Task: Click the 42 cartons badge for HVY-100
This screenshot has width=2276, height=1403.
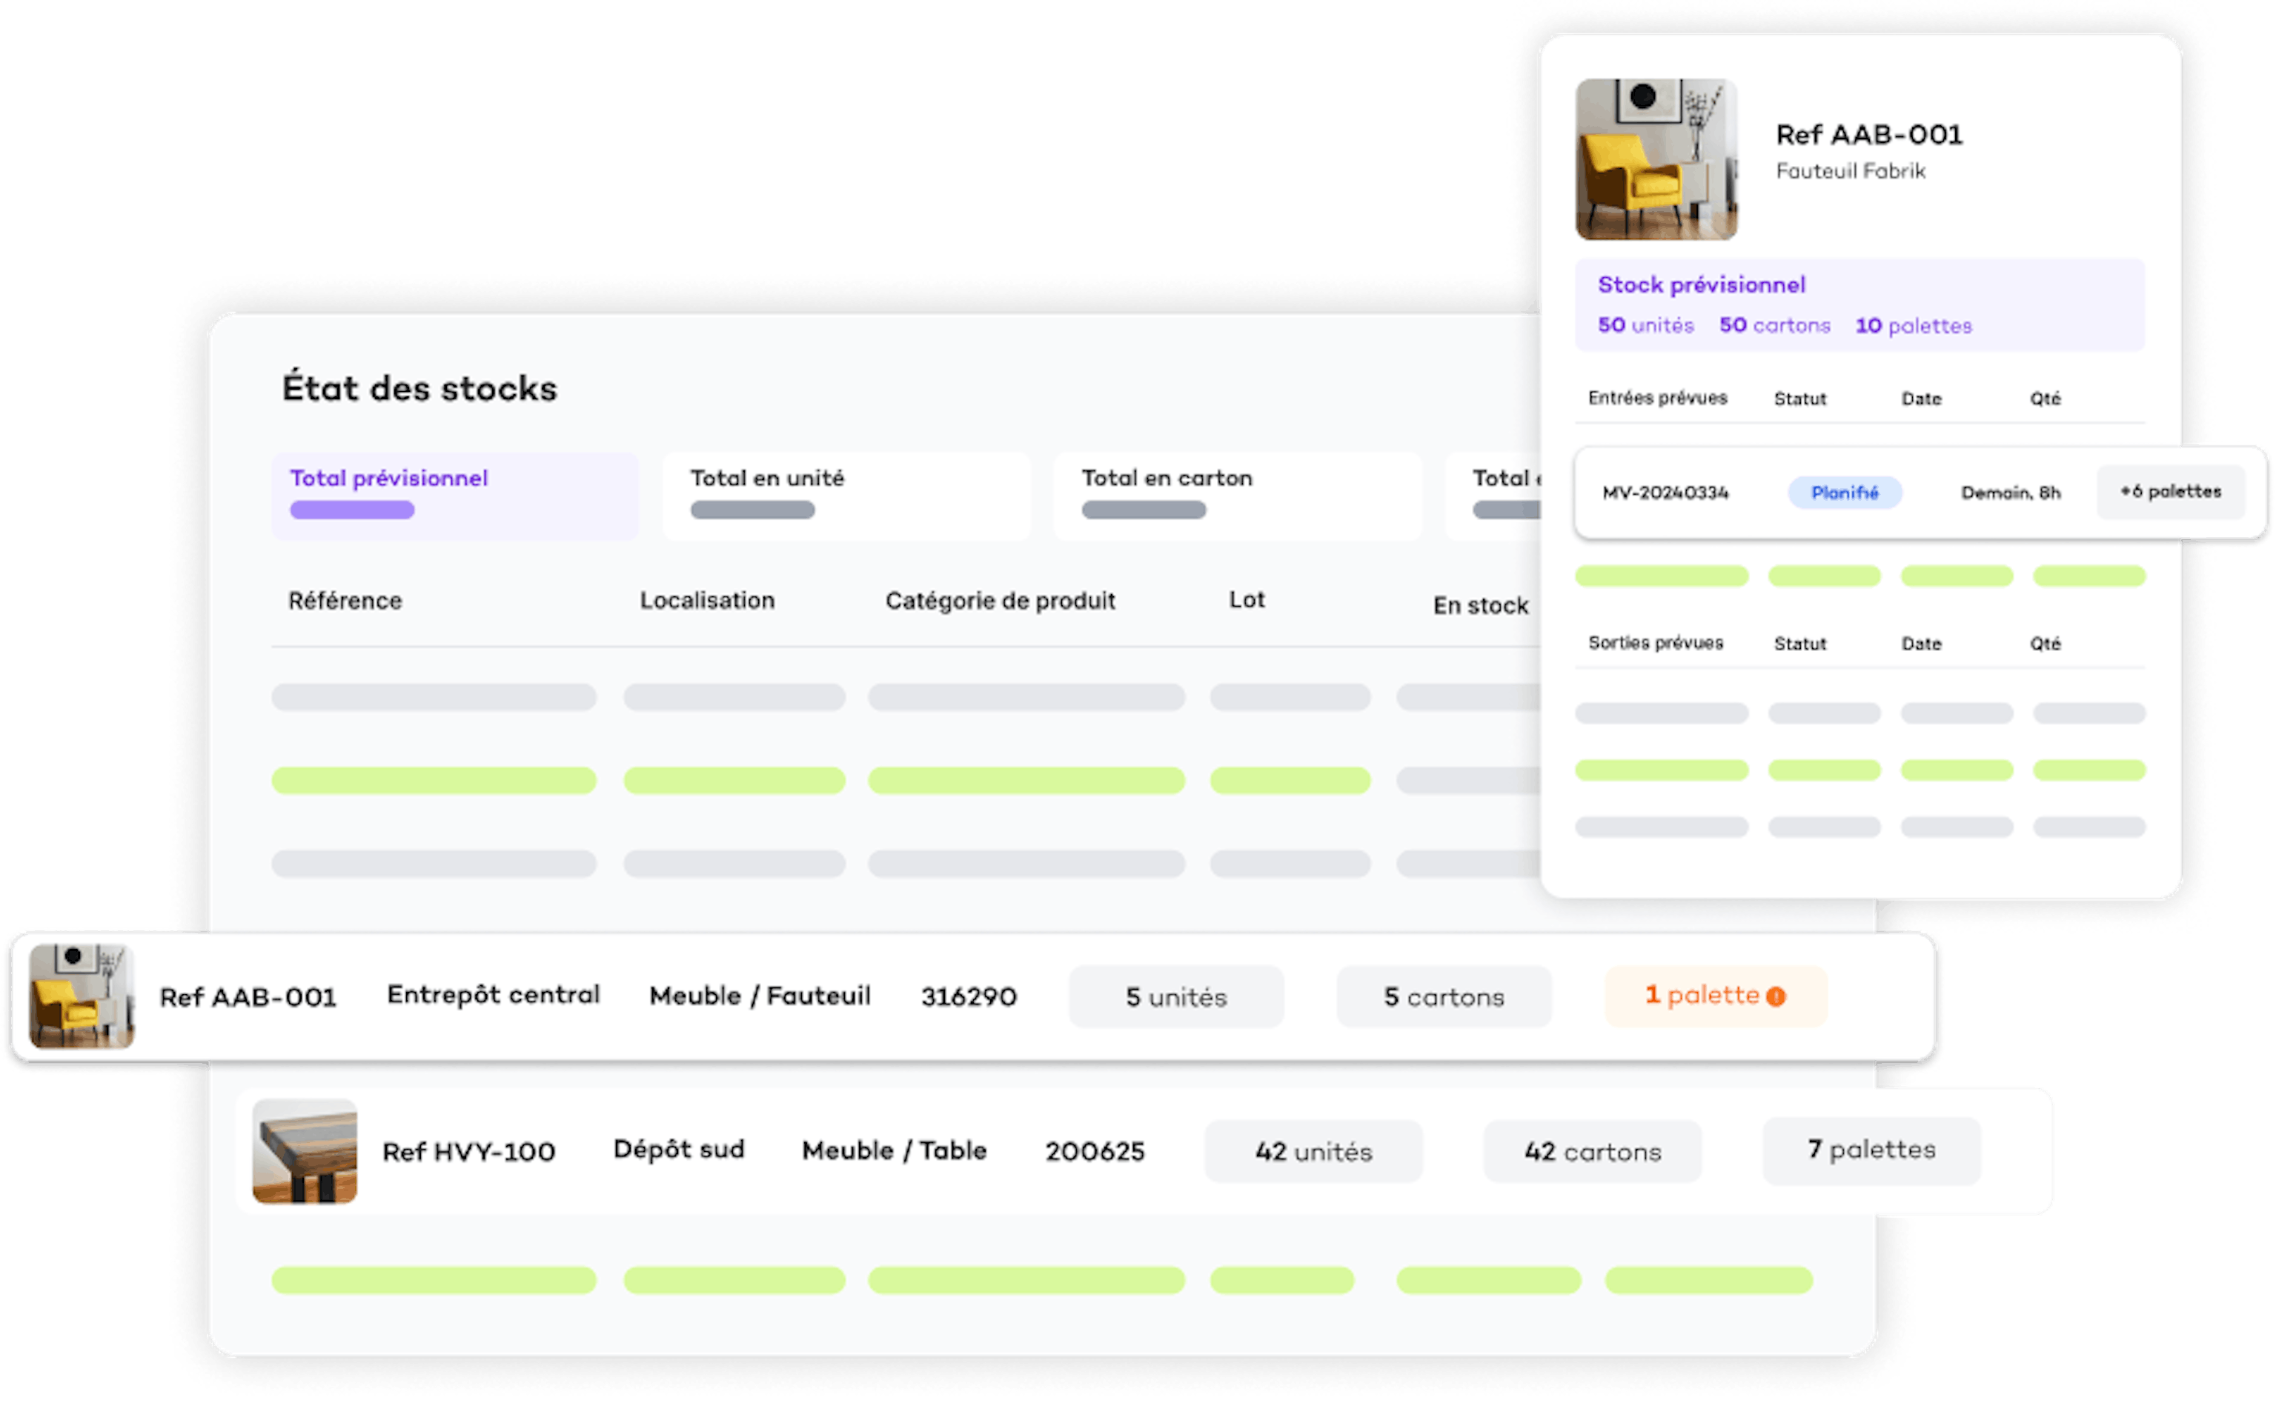Action: tap(1592, 1152)
